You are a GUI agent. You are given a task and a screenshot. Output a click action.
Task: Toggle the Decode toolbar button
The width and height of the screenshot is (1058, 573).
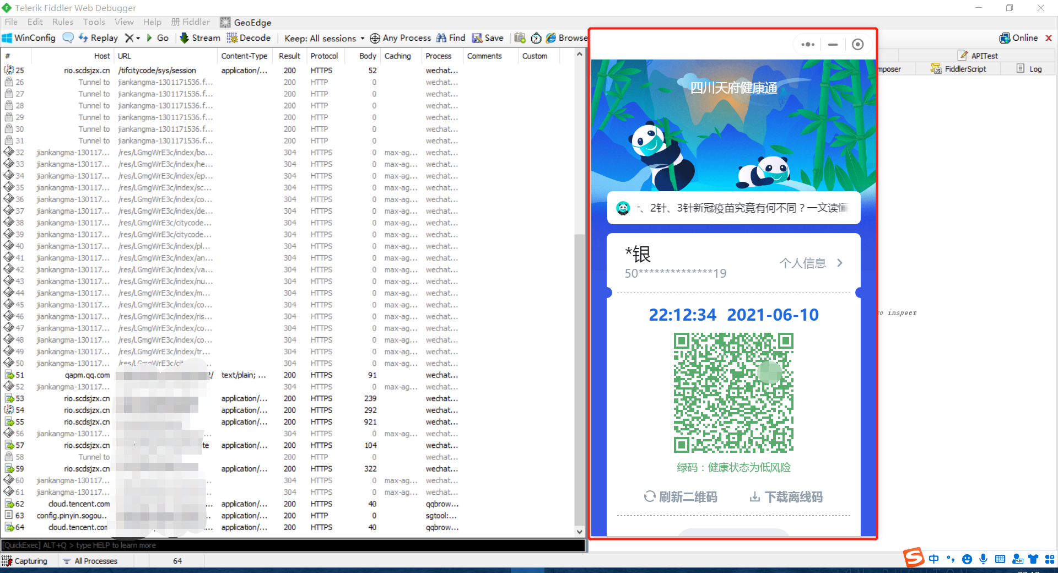coord(249,38)
